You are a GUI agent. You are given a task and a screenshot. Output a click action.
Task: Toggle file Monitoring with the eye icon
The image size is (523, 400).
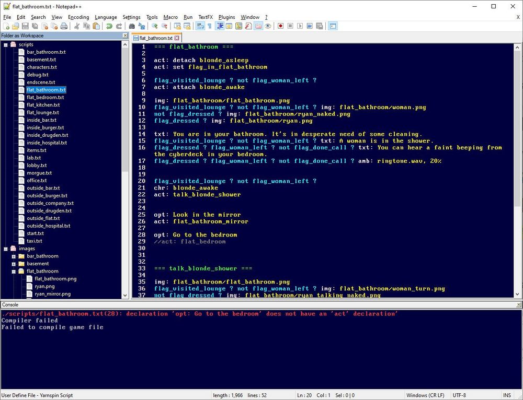(x=268, y=26)
